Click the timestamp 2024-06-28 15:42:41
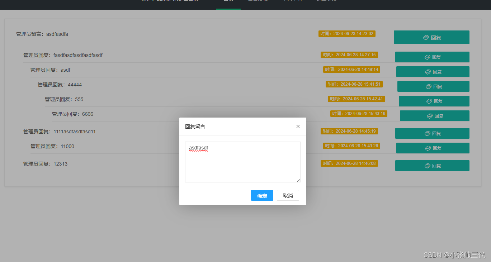The height and width of the screenshot is (262, 491). pyautogui.click(x=357, y=99)
